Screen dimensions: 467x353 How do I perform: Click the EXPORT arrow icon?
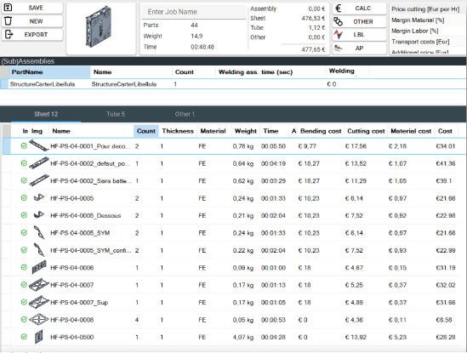(x=9, y=35)
